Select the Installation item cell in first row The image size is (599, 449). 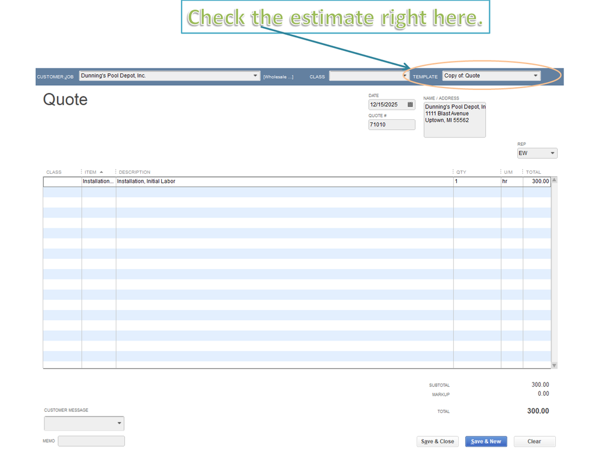(98, 182)
